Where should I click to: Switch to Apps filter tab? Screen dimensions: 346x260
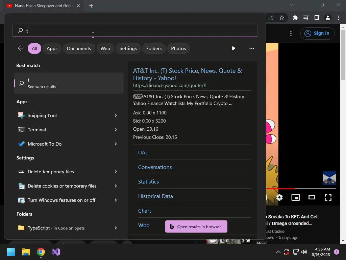coord(52,48)
